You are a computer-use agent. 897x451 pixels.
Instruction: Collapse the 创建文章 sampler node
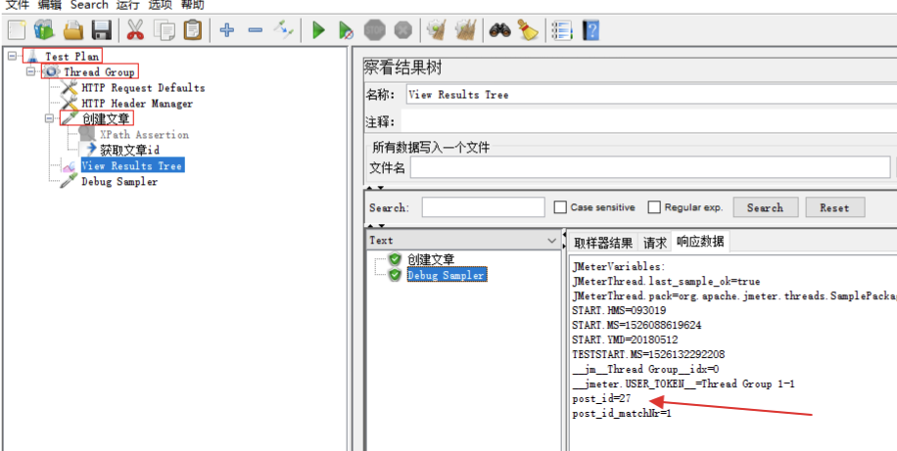(49, 118)
